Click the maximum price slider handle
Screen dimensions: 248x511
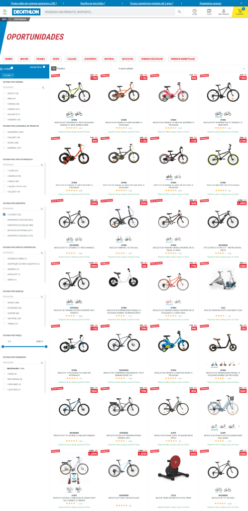(46, 346)
